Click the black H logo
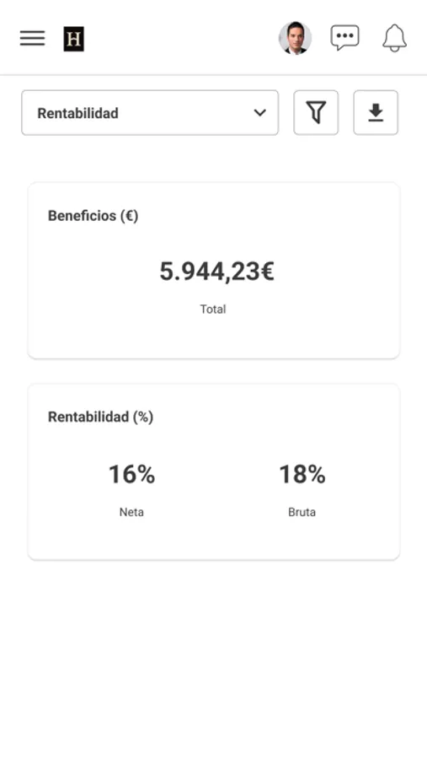 (74, 39)
